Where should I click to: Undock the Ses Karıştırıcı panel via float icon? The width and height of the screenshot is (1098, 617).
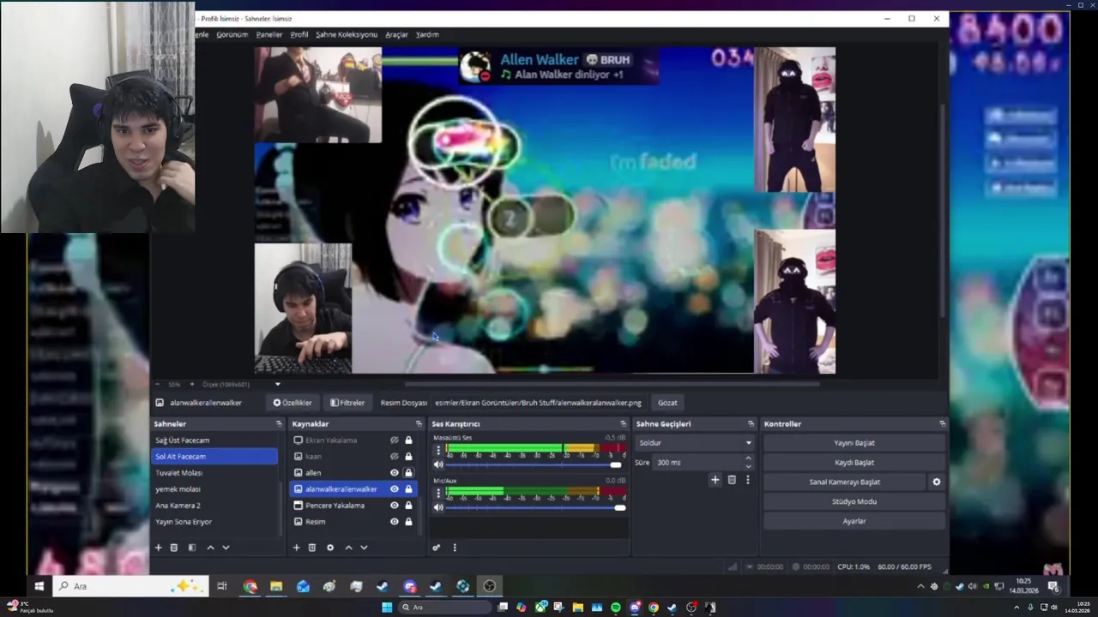tap(624, 424)
